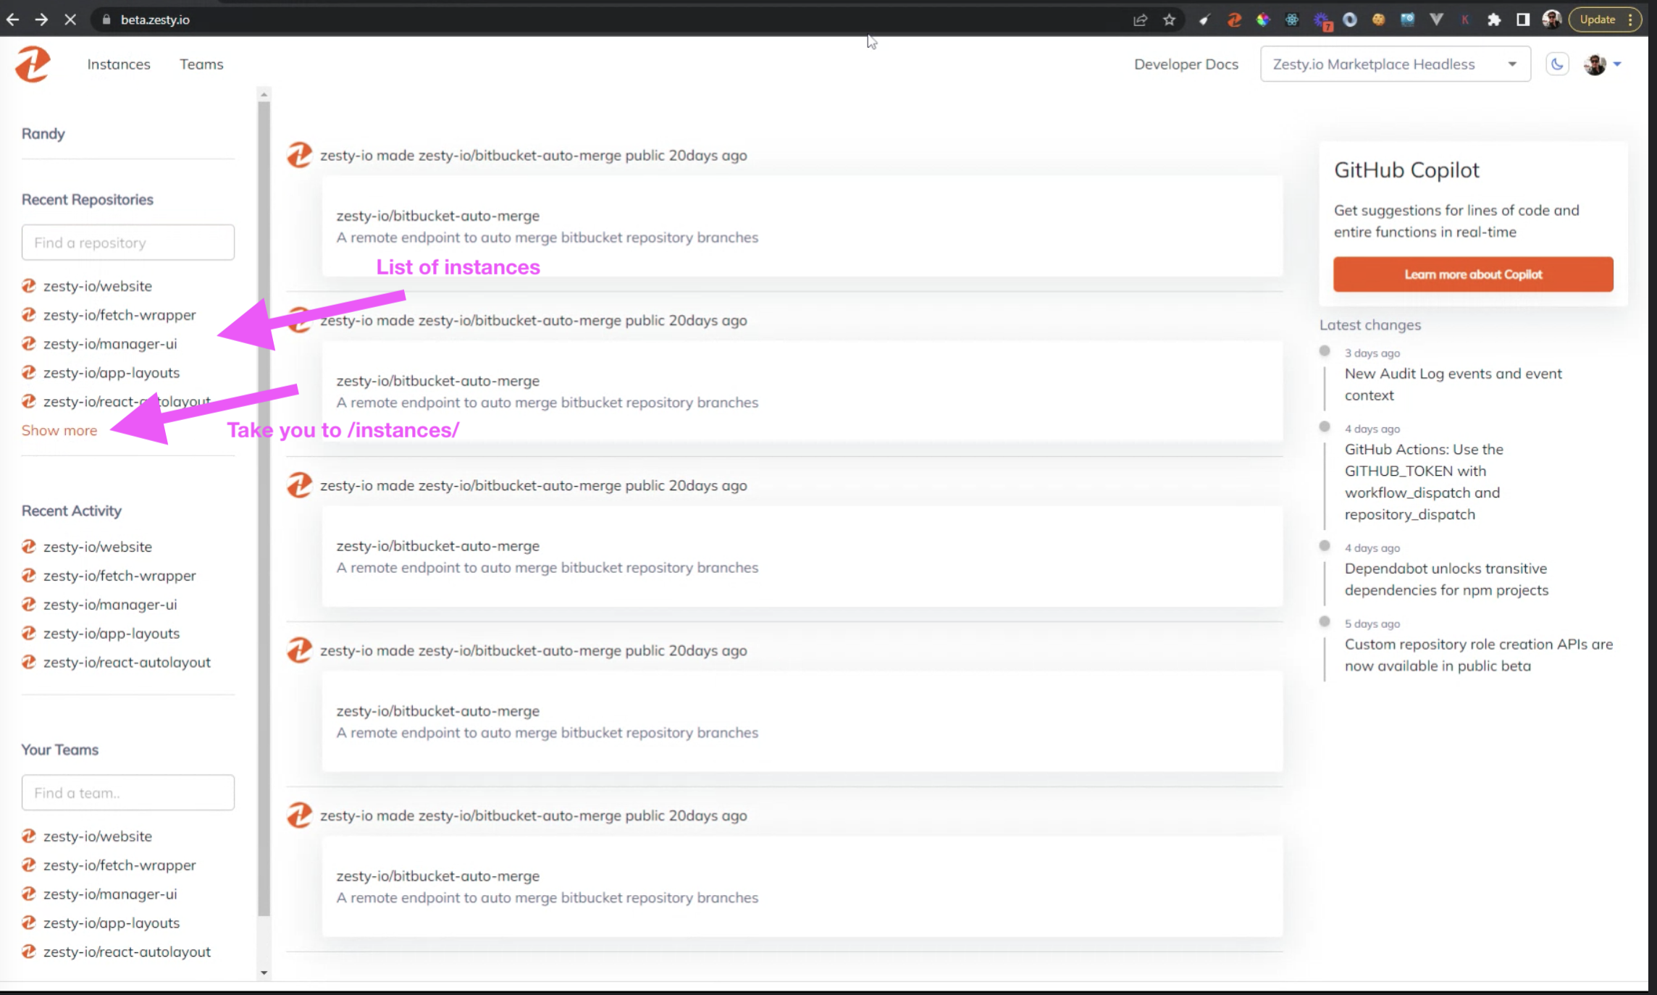Click Learn more about Copilot
The image size is (1657, 995).
[1472, 274]
